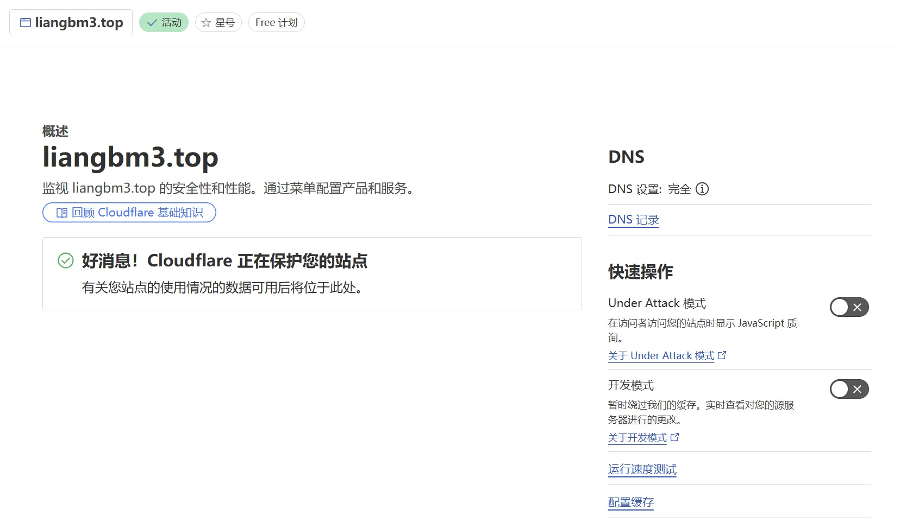Click external-link icon after 关于开发模式

[x=674, y=437]
